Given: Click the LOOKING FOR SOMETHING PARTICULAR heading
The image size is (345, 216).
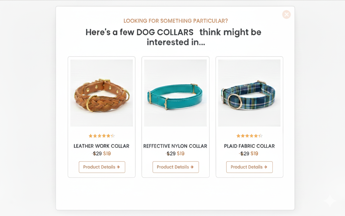Looking at the screenshot, I should [x=175, y=21].
